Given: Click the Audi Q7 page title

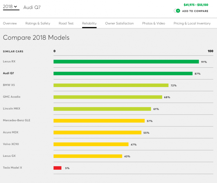Looking at the screenshot, I should pyautogui.click(x=32, y=7).
